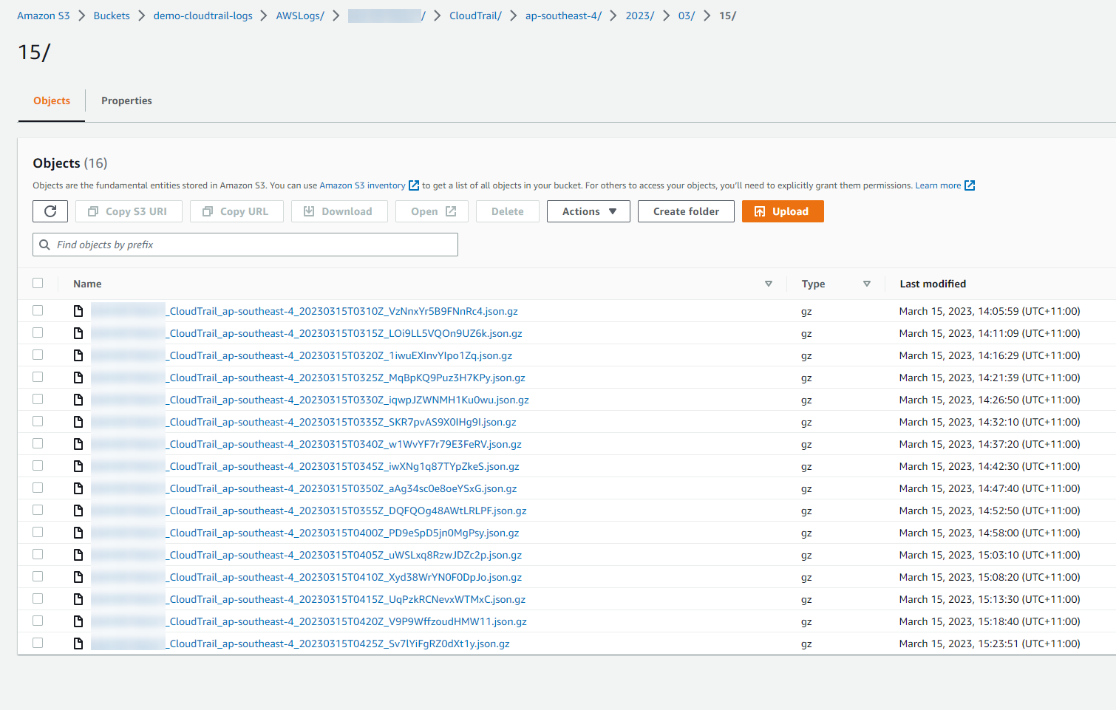Sort by the Name column arrow

point(769,284)
